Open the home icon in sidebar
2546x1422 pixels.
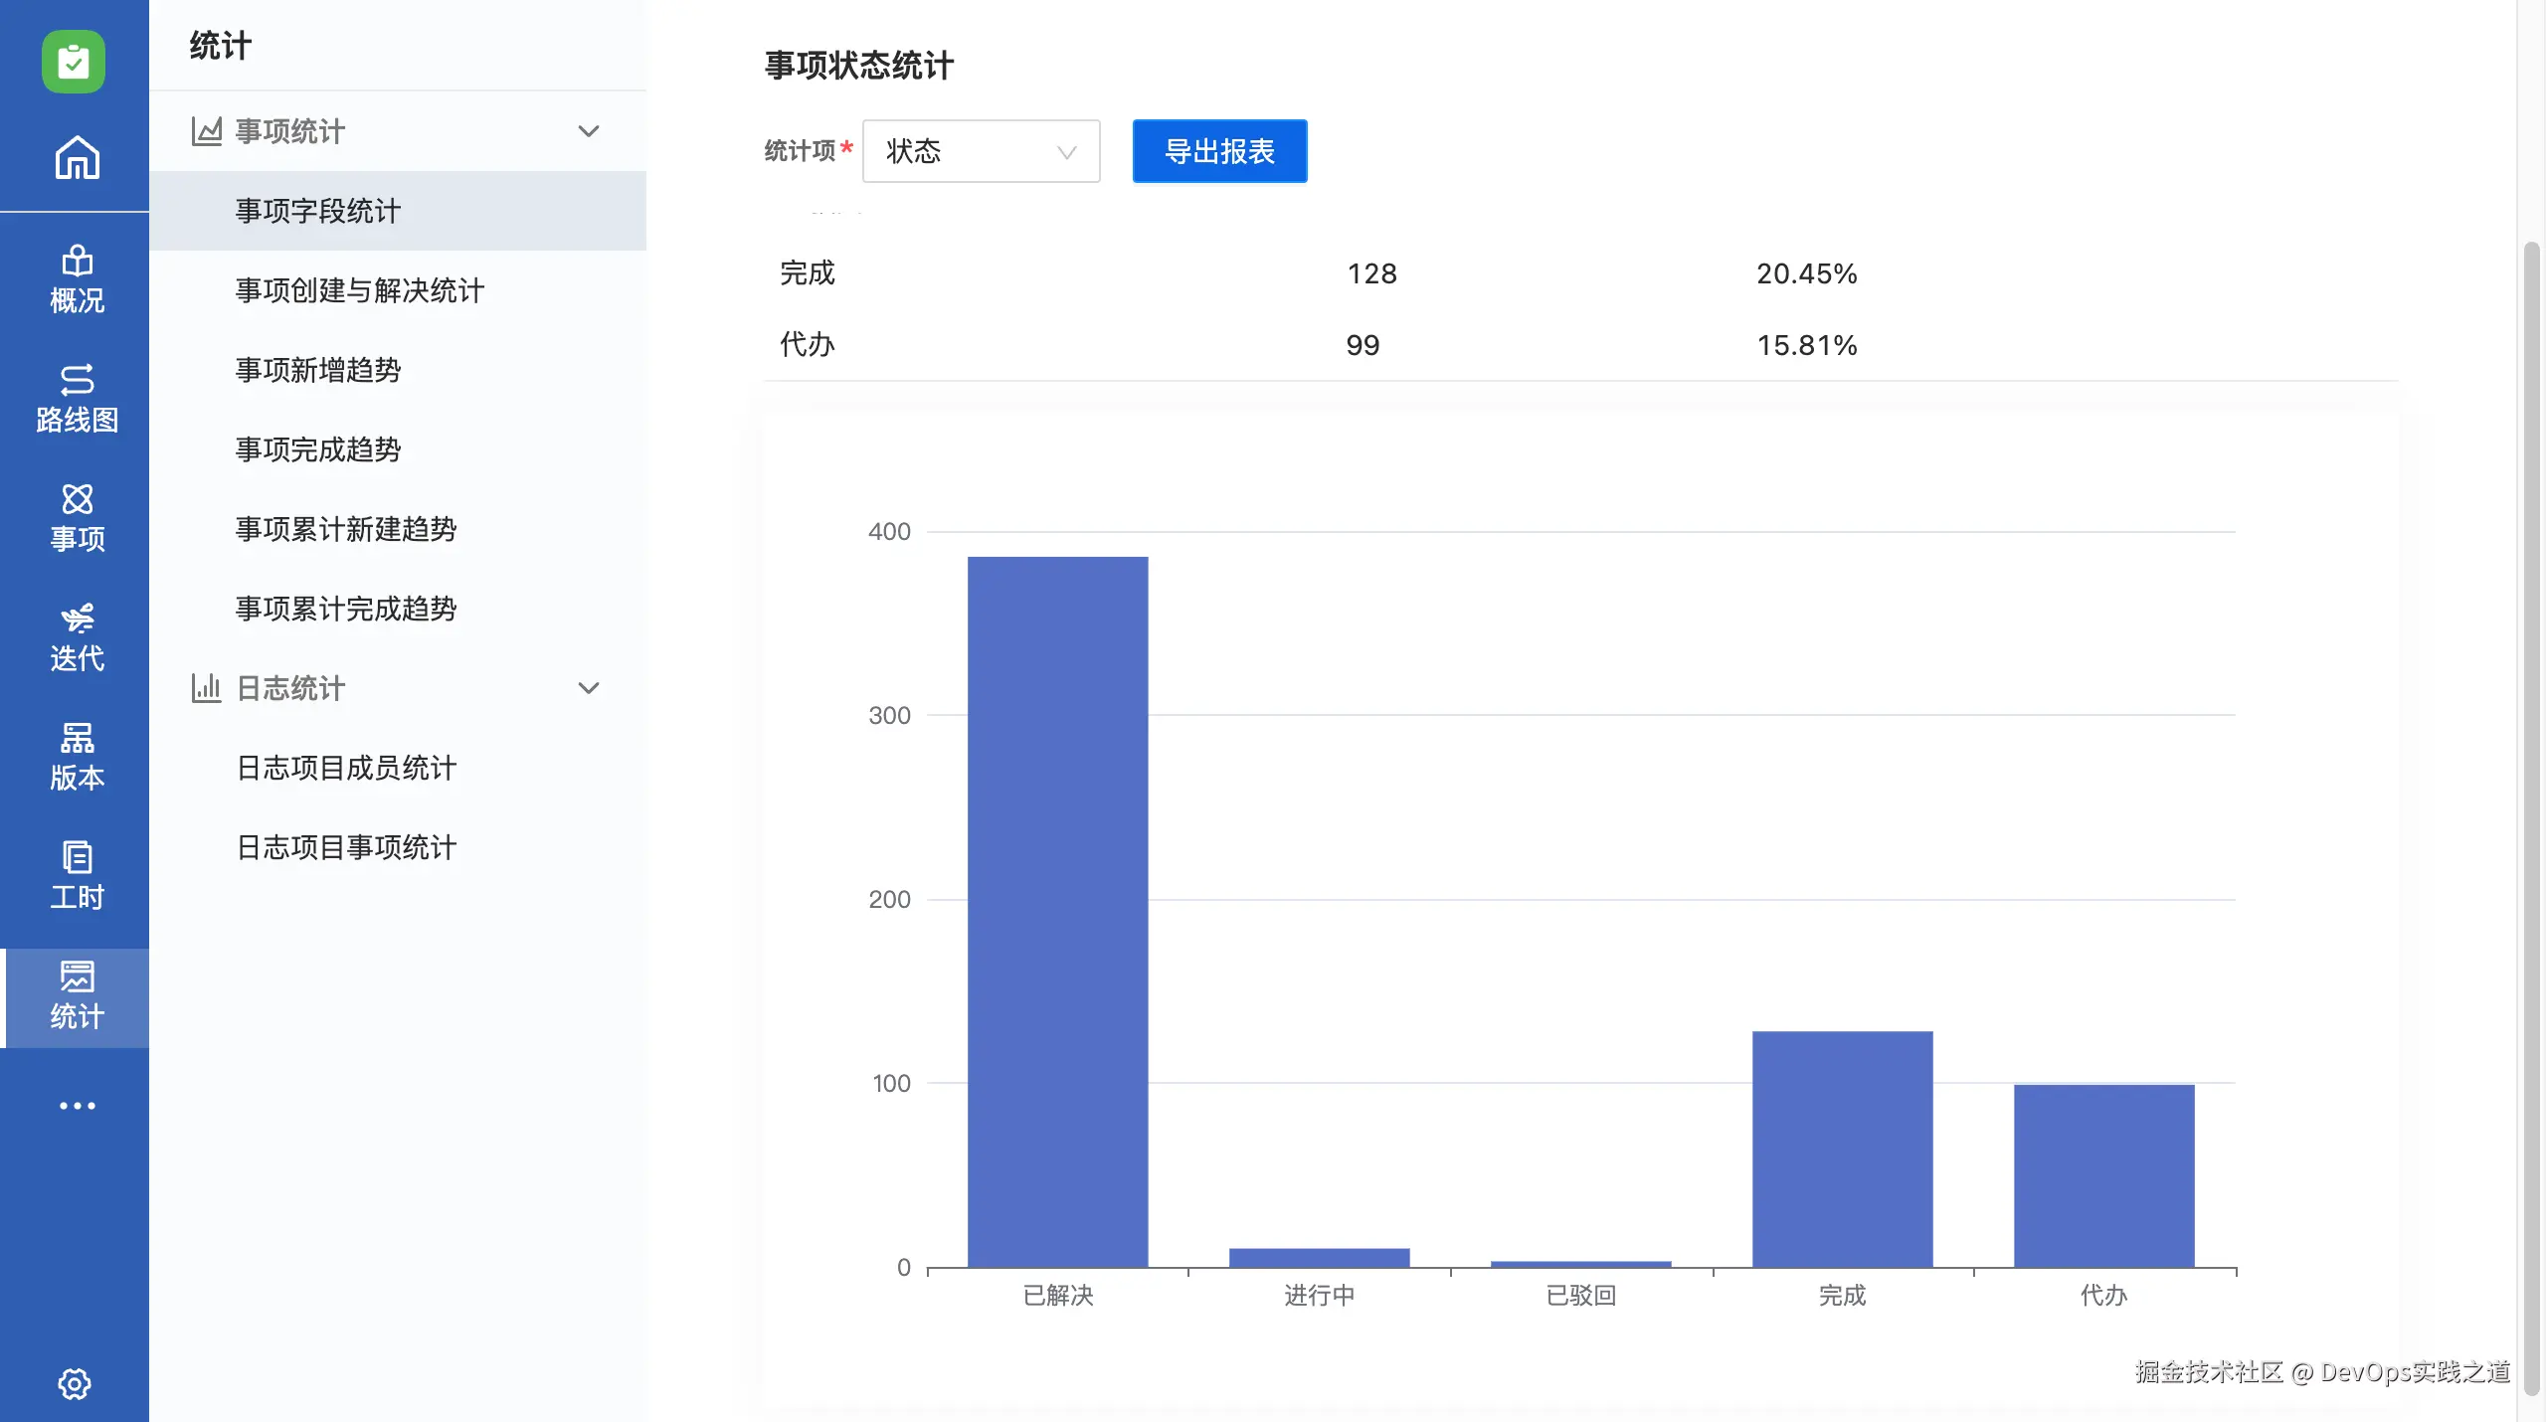click(x=77, y=157)
